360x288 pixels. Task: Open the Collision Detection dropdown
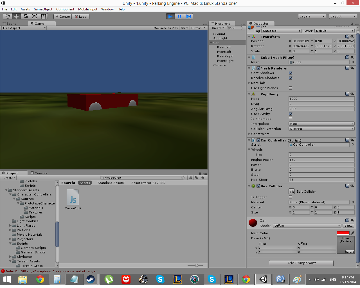pos(321,129)
